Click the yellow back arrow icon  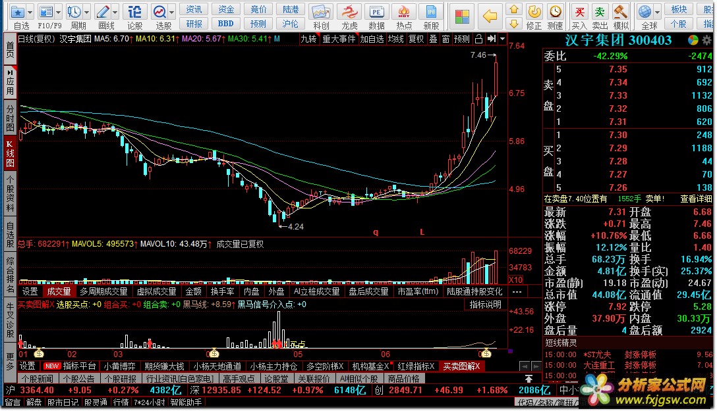(x=490, y=16)
